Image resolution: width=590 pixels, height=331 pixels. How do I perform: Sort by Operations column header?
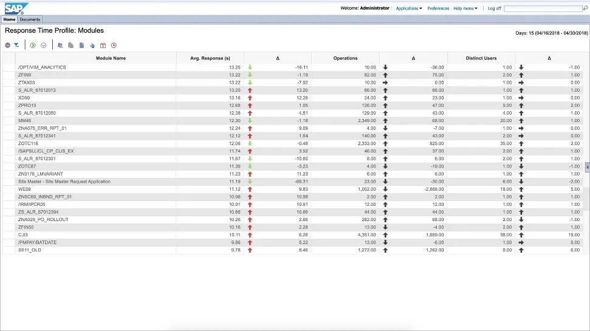pos(345,58)
